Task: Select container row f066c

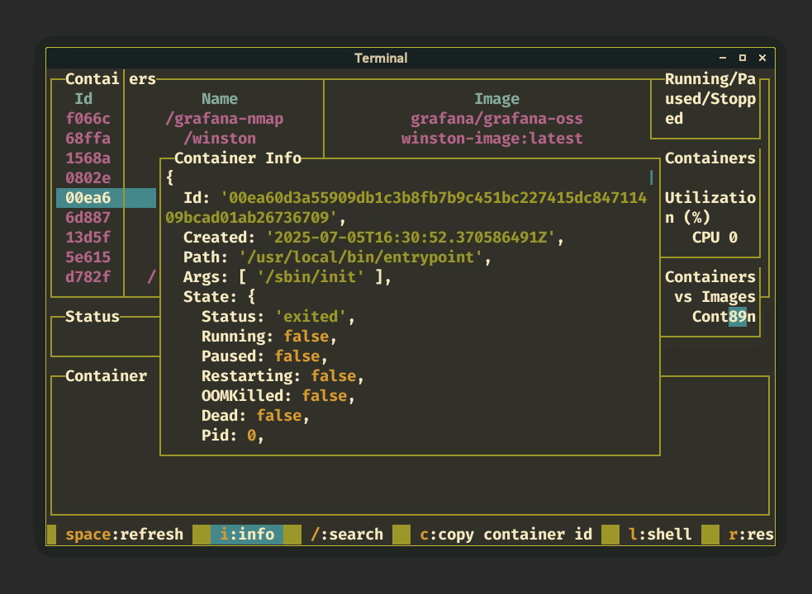Action: (x=88, y=118)
